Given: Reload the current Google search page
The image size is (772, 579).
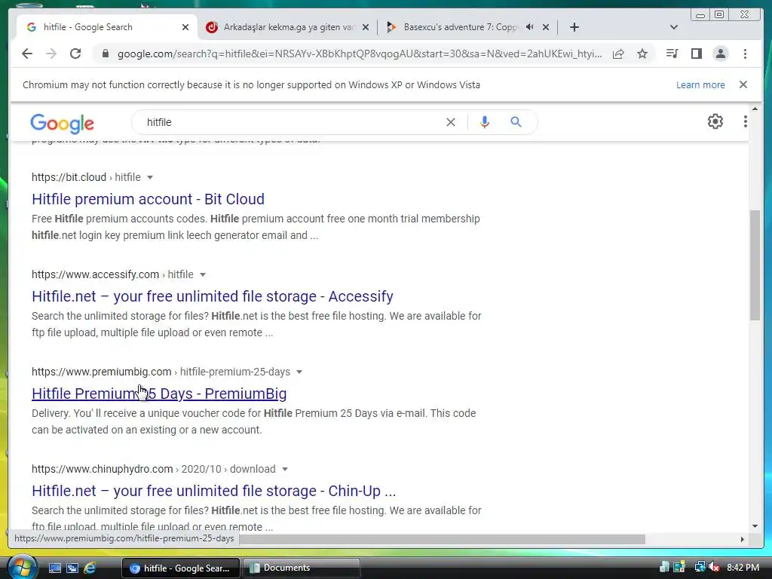Looking at the screenshot, I should point(75,54).
